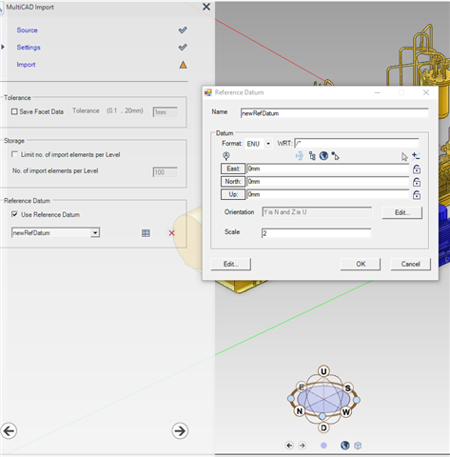
Task: Click right blue handle on compass ring
Action: coord(357,400)
